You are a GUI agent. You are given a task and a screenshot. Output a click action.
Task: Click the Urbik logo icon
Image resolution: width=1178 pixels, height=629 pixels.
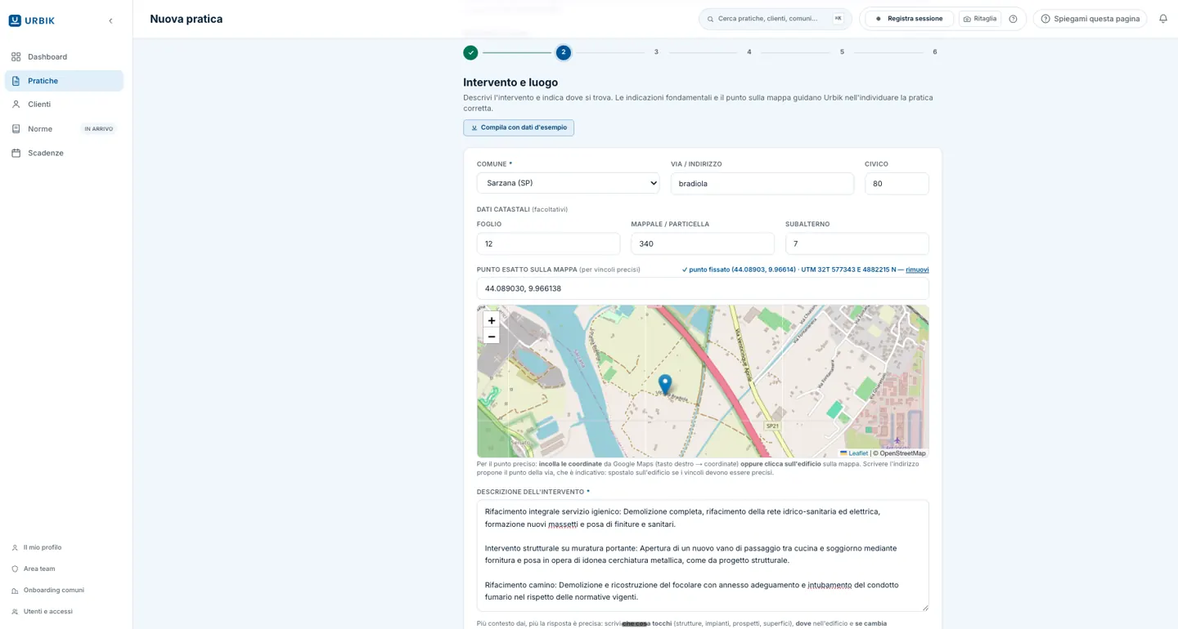click(15, 20)
